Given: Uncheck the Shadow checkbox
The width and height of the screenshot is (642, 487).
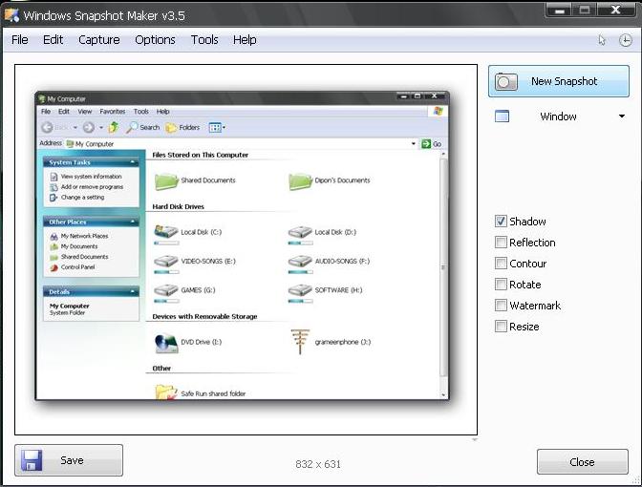Looking at the screenshot, I should pos(501,221).
